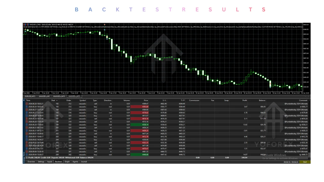The width and height of the screenshot is (324, 182).
Task: Open the Settings tab in Strategy Tester
Action: coord(41,162)
